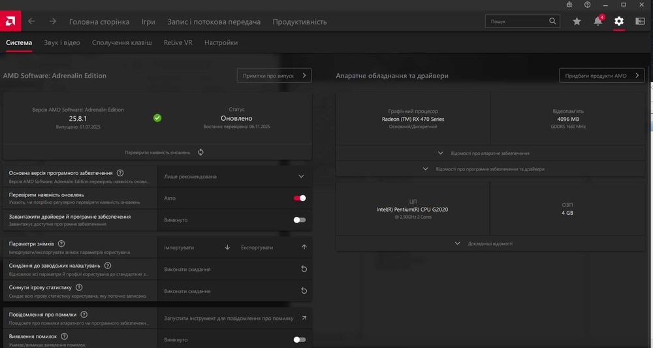Click help icon next to Повідомлення про помилки
653x348 pixels.
click(x=84, y=315)
